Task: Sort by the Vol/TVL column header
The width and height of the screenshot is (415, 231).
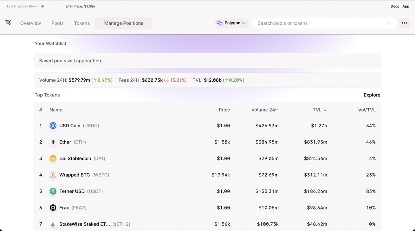Action: tap(367, 110)
